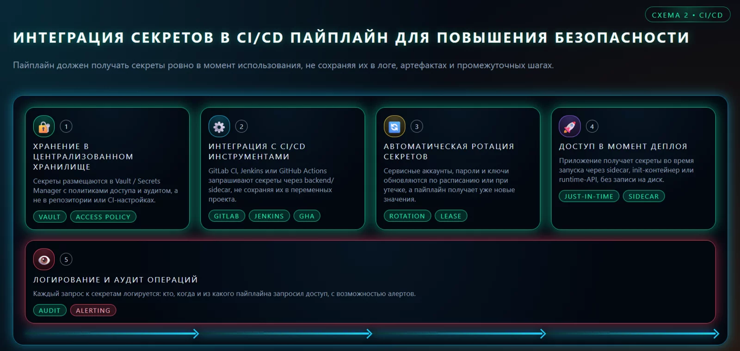Click the rocket icon on card 4
The image size is (740, 351).
click(x=570, y=127)
